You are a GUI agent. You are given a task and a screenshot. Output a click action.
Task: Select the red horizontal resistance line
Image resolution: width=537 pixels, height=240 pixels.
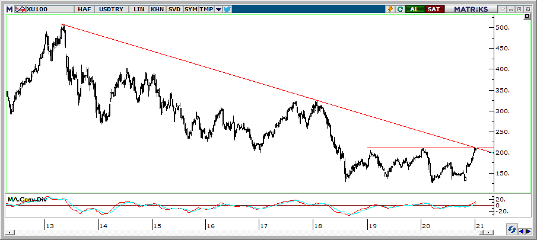pos(430,148)
